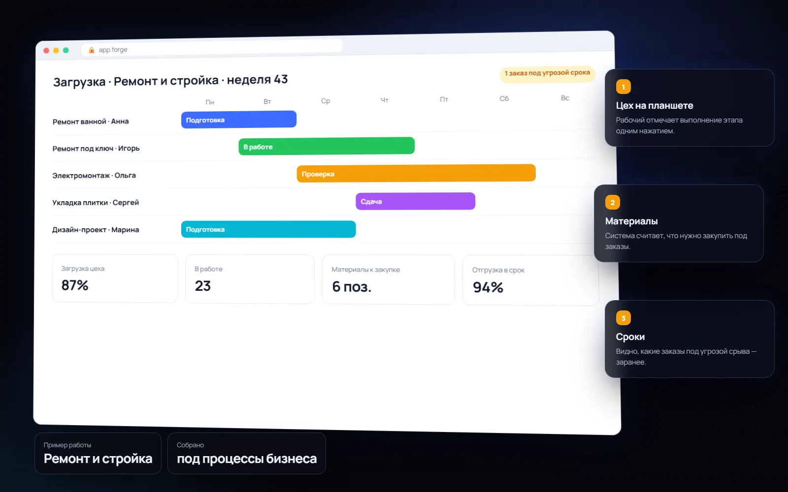Minimize the window with yellow button
788x492 pixels.
click(x=56, y=51)
